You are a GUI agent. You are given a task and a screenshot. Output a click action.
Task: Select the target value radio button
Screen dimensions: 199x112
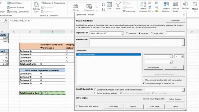[x=152, y=33]
